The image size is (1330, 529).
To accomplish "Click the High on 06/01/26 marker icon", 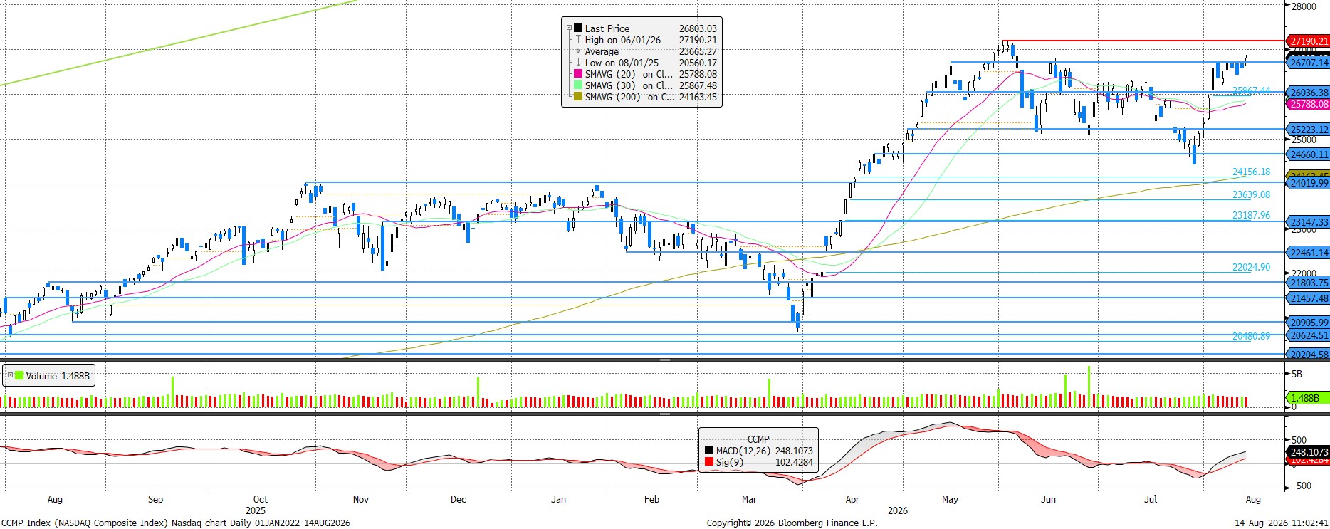I will (578, 40).
